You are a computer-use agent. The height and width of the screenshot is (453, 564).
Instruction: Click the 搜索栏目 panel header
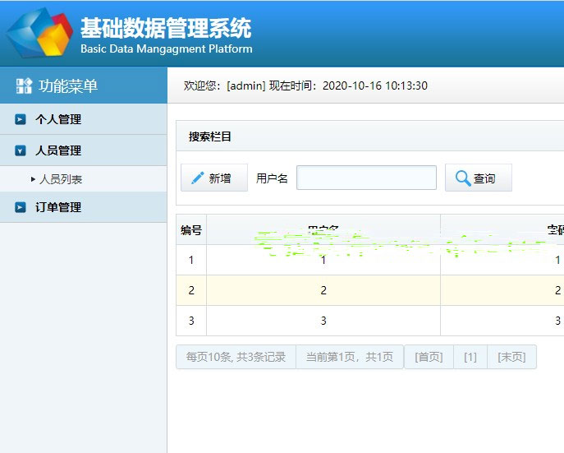tap(210, 136)
